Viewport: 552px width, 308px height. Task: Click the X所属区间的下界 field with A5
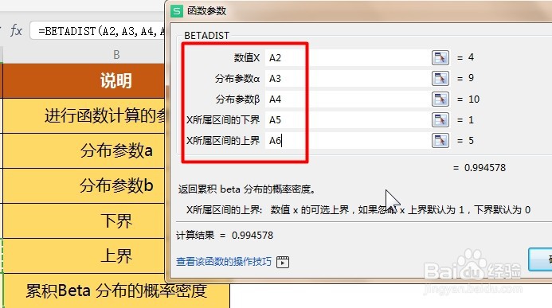point(347,120)
